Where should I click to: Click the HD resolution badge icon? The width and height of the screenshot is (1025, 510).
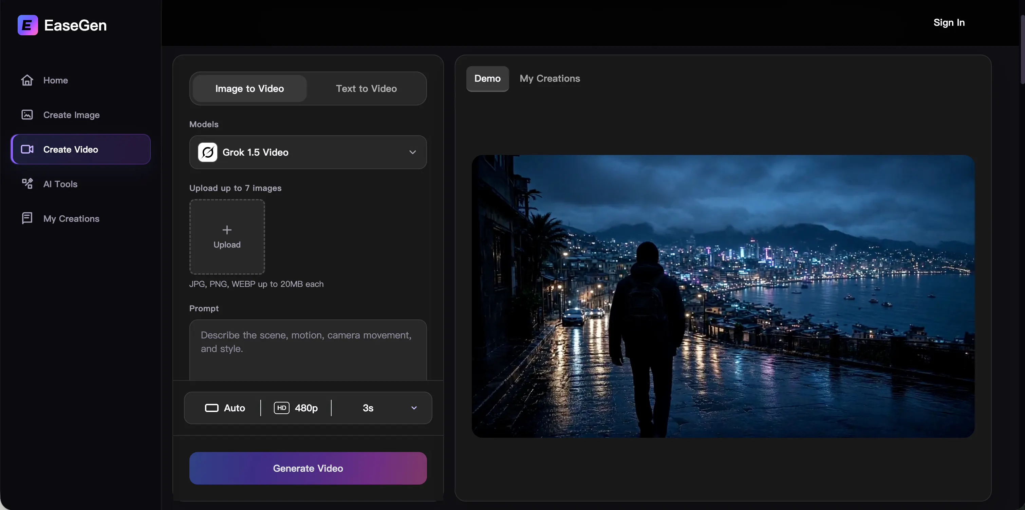(x=281, y=408)
